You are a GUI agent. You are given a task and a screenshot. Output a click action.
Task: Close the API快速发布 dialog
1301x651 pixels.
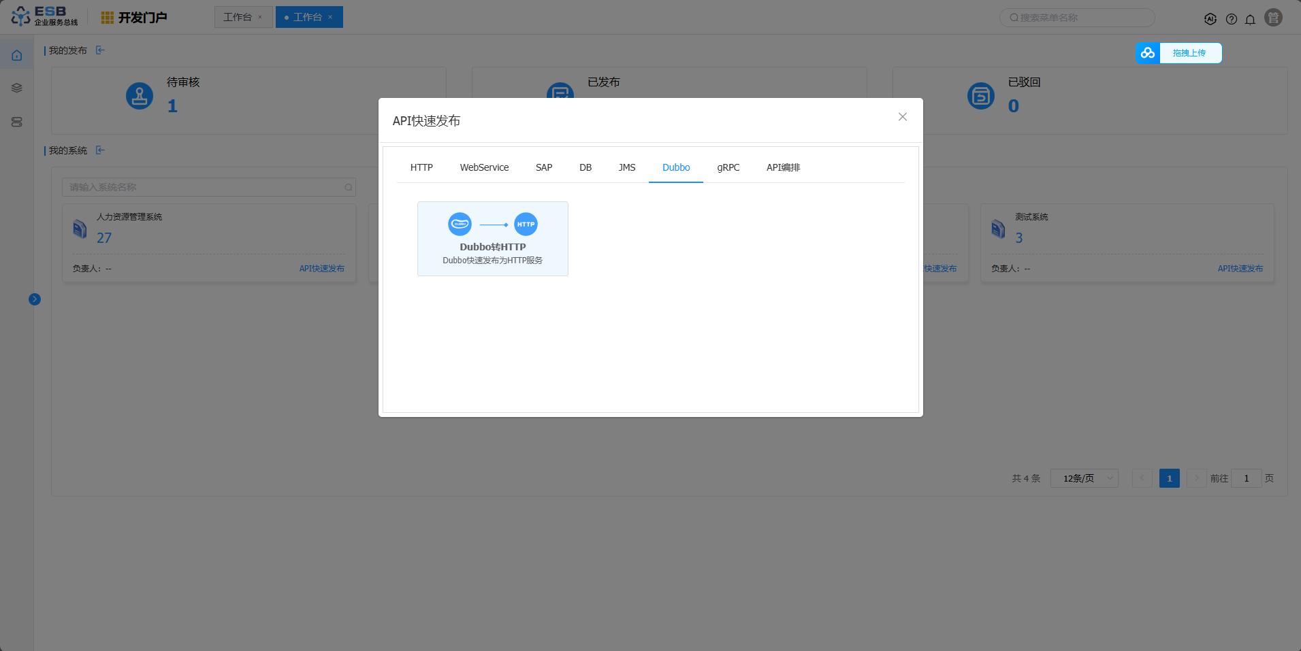(x=902, y=117)
